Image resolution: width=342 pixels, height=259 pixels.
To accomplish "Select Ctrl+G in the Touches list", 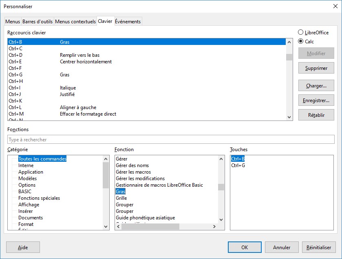I will click(238, 165).
